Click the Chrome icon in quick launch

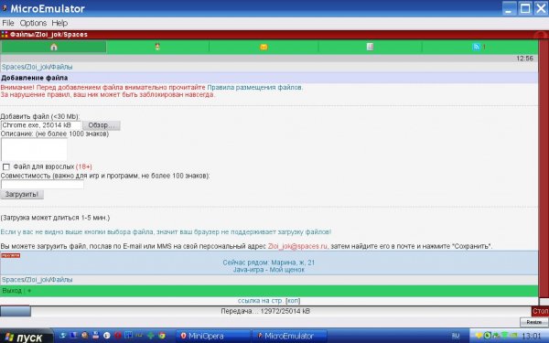(x=162, y=336)
